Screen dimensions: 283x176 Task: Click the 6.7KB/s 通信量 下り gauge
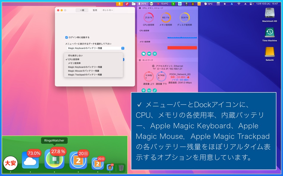click(x=161, y=76)
